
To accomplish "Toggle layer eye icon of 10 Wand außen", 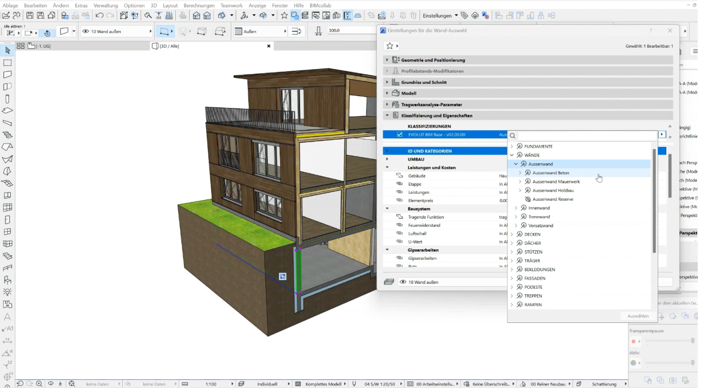I will [86, 32].
